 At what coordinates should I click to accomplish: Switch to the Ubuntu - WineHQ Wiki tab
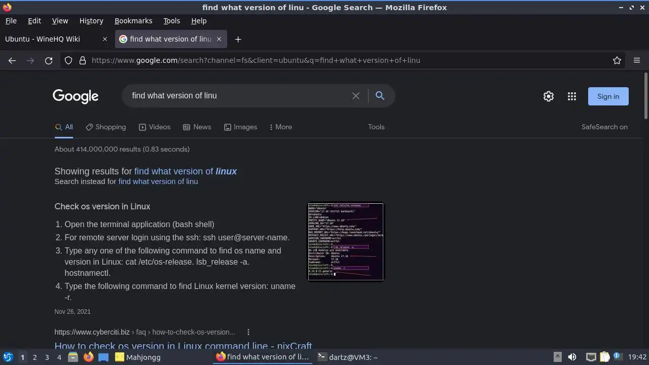pyautogui.click(x=56, y=39)
